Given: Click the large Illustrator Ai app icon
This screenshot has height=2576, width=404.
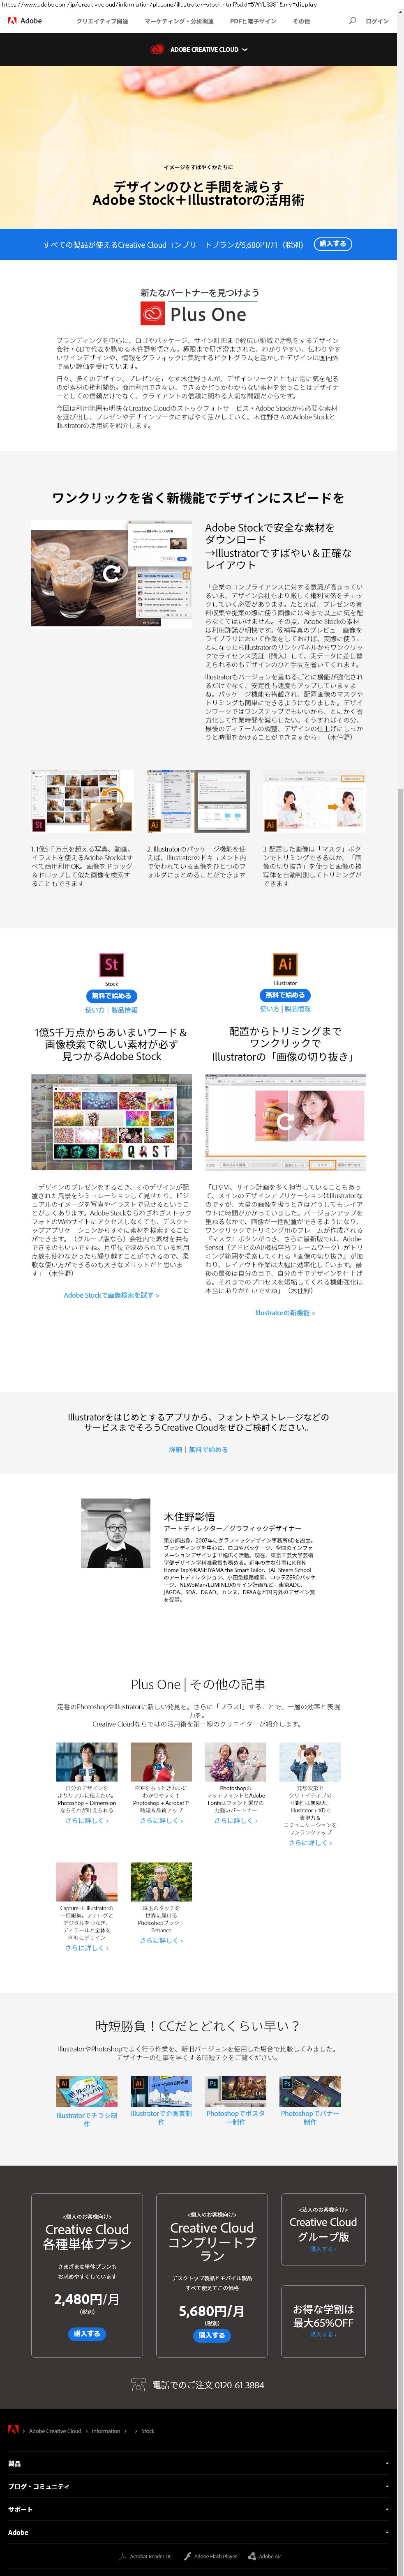Looking at the screenshot, I should [285, 964].
